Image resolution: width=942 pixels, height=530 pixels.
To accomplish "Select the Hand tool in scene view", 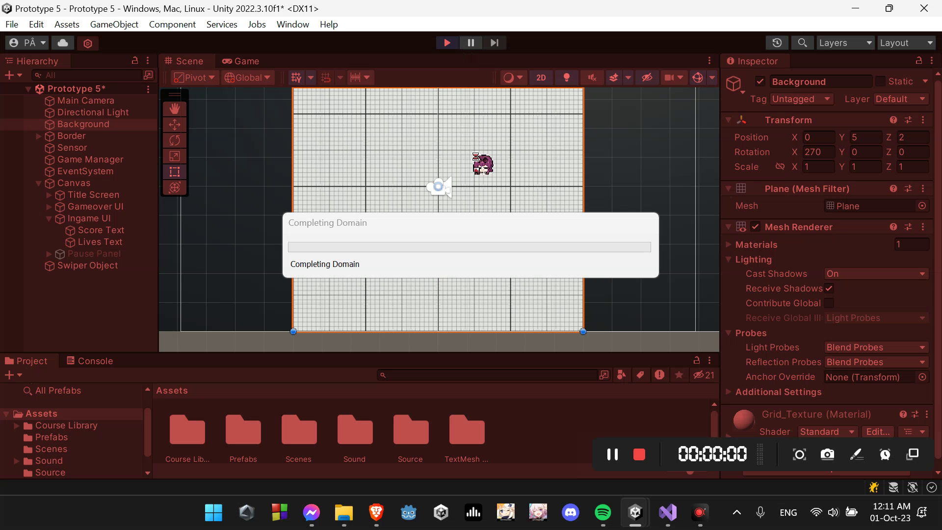I will click(174, 108).
